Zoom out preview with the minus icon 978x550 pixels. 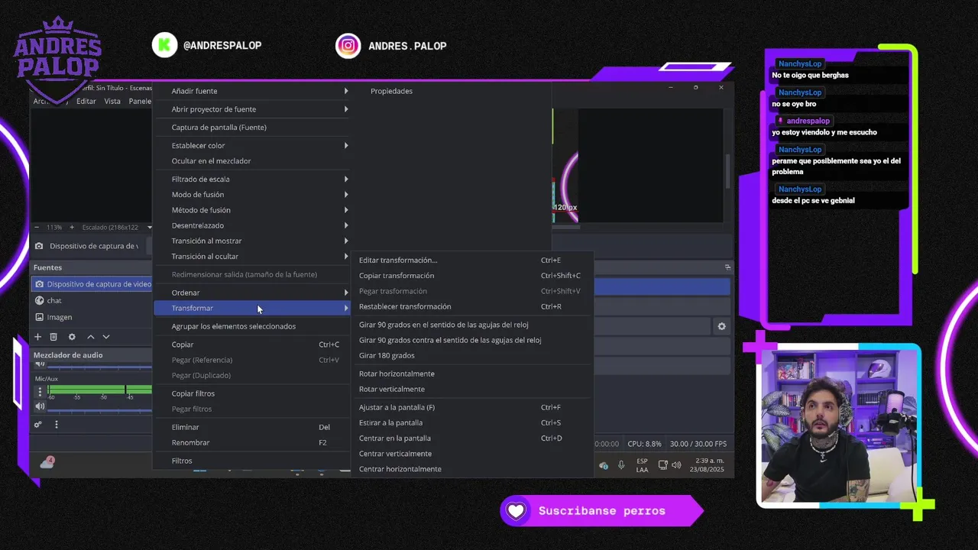pyautogui.click(x=37, y=227)
